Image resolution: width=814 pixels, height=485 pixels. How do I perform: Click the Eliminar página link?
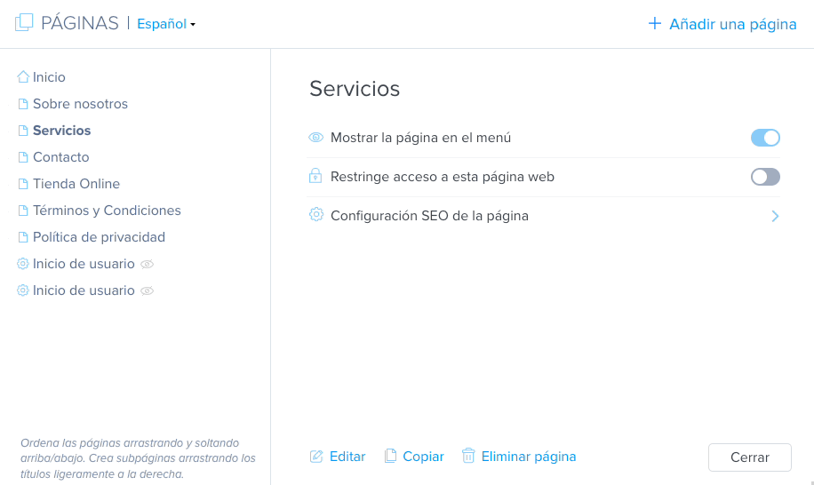point(529,457)
